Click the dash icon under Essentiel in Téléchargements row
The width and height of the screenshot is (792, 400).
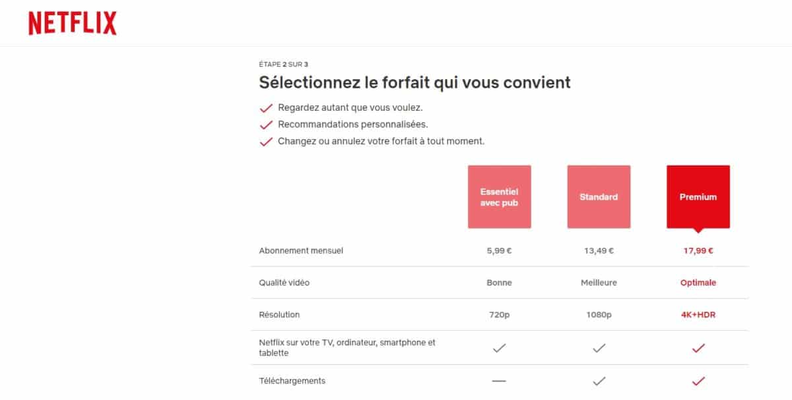499,381
